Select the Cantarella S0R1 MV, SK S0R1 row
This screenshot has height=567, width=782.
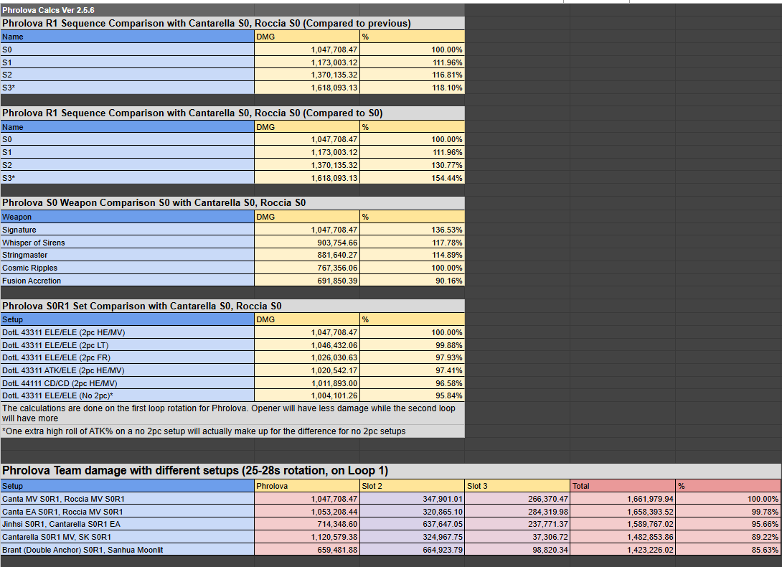pos(127,538)
